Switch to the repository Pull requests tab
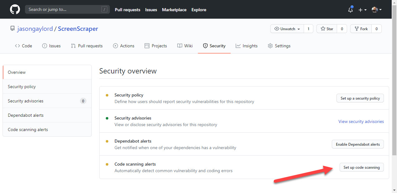397x193 pixels. (x=87, y=46)
